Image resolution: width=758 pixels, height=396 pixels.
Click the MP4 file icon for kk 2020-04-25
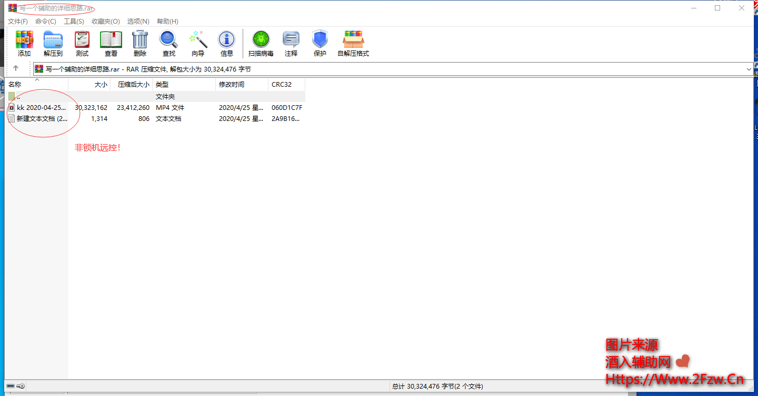point(12,107)
